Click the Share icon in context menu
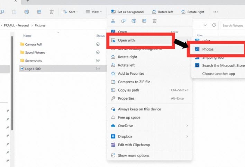 [144, 21]
